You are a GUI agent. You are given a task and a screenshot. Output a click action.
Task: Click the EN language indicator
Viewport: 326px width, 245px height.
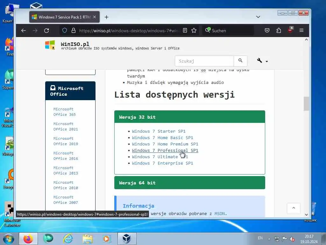(260, 238)
